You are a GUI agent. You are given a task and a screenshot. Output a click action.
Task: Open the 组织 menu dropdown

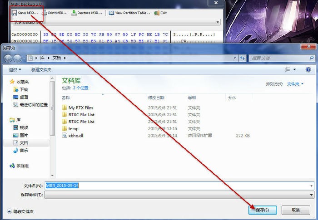pyautogui.click(x=15, y=69)
